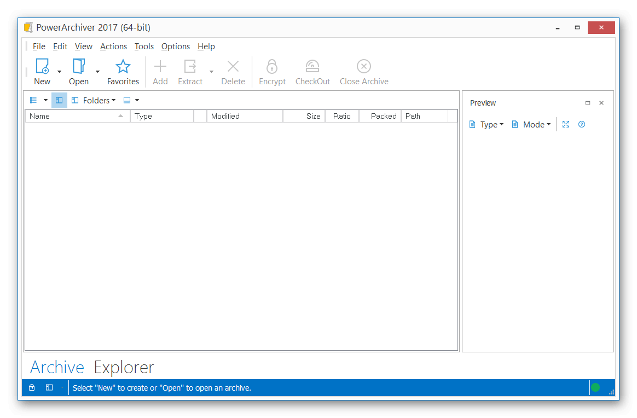Toggle the highlighted two-pane view button

coord(59,100)
